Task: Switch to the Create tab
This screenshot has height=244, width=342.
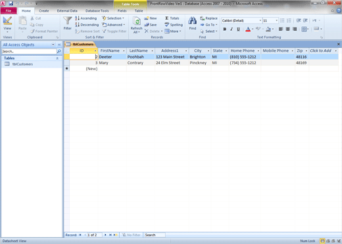Action: [44, 10]
